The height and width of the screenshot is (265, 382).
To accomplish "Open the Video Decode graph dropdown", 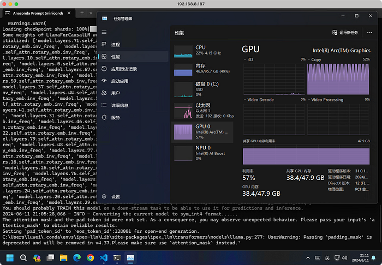I will [259, 100].
